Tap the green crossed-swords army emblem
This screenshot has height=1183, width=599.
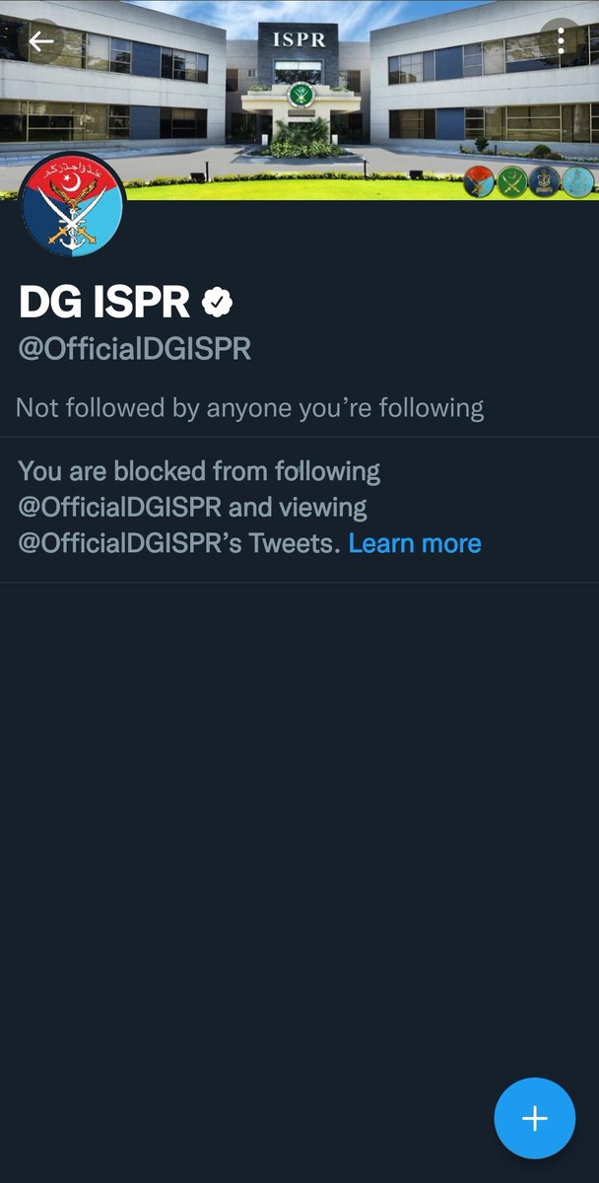pos(512,182)
